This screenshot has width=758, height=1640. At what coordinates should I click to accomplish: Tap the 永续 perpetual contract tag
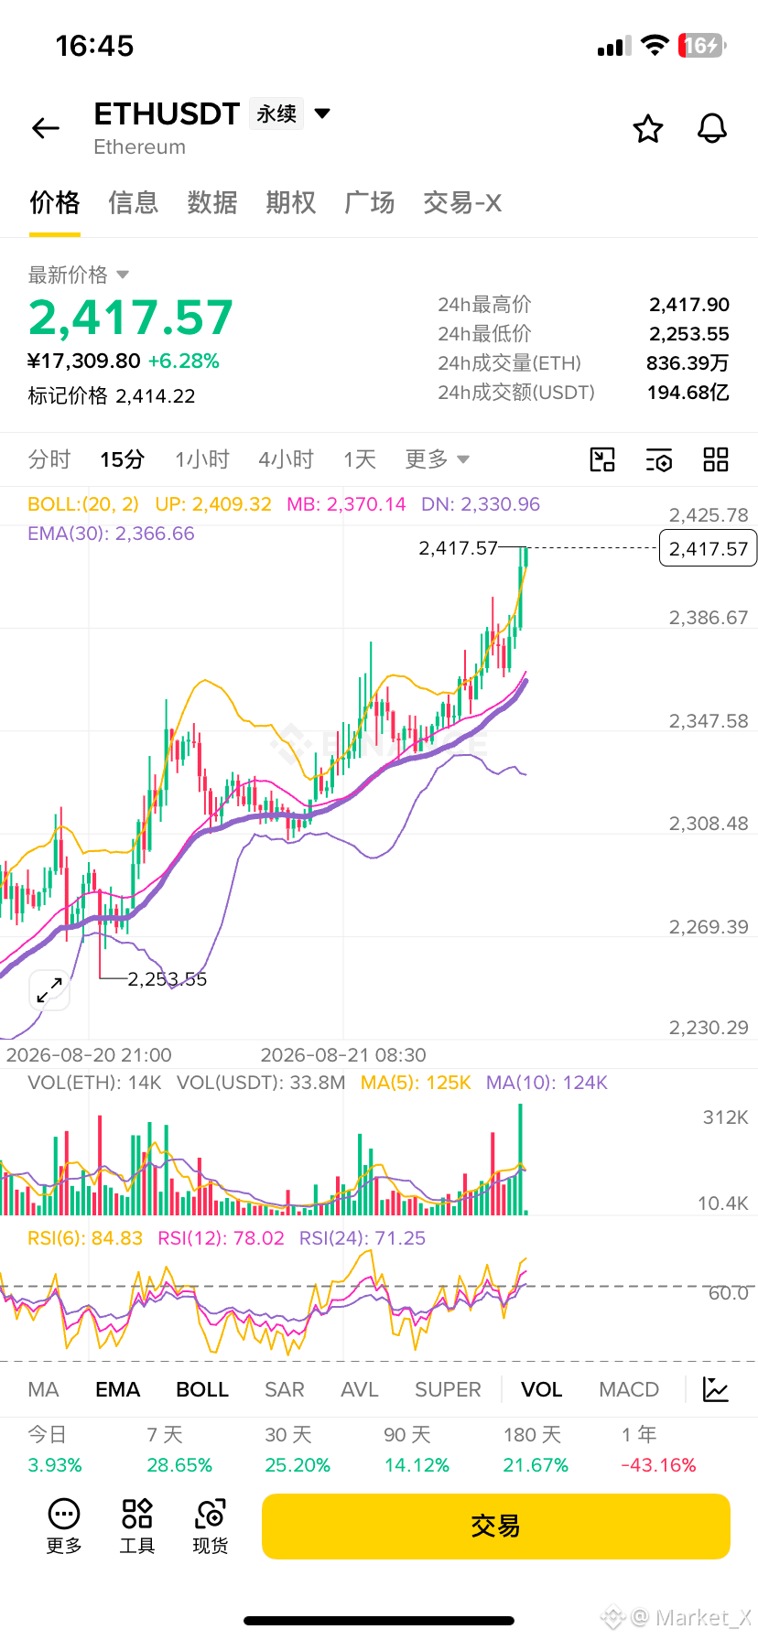pyautogui.click(x=276, y=113)
